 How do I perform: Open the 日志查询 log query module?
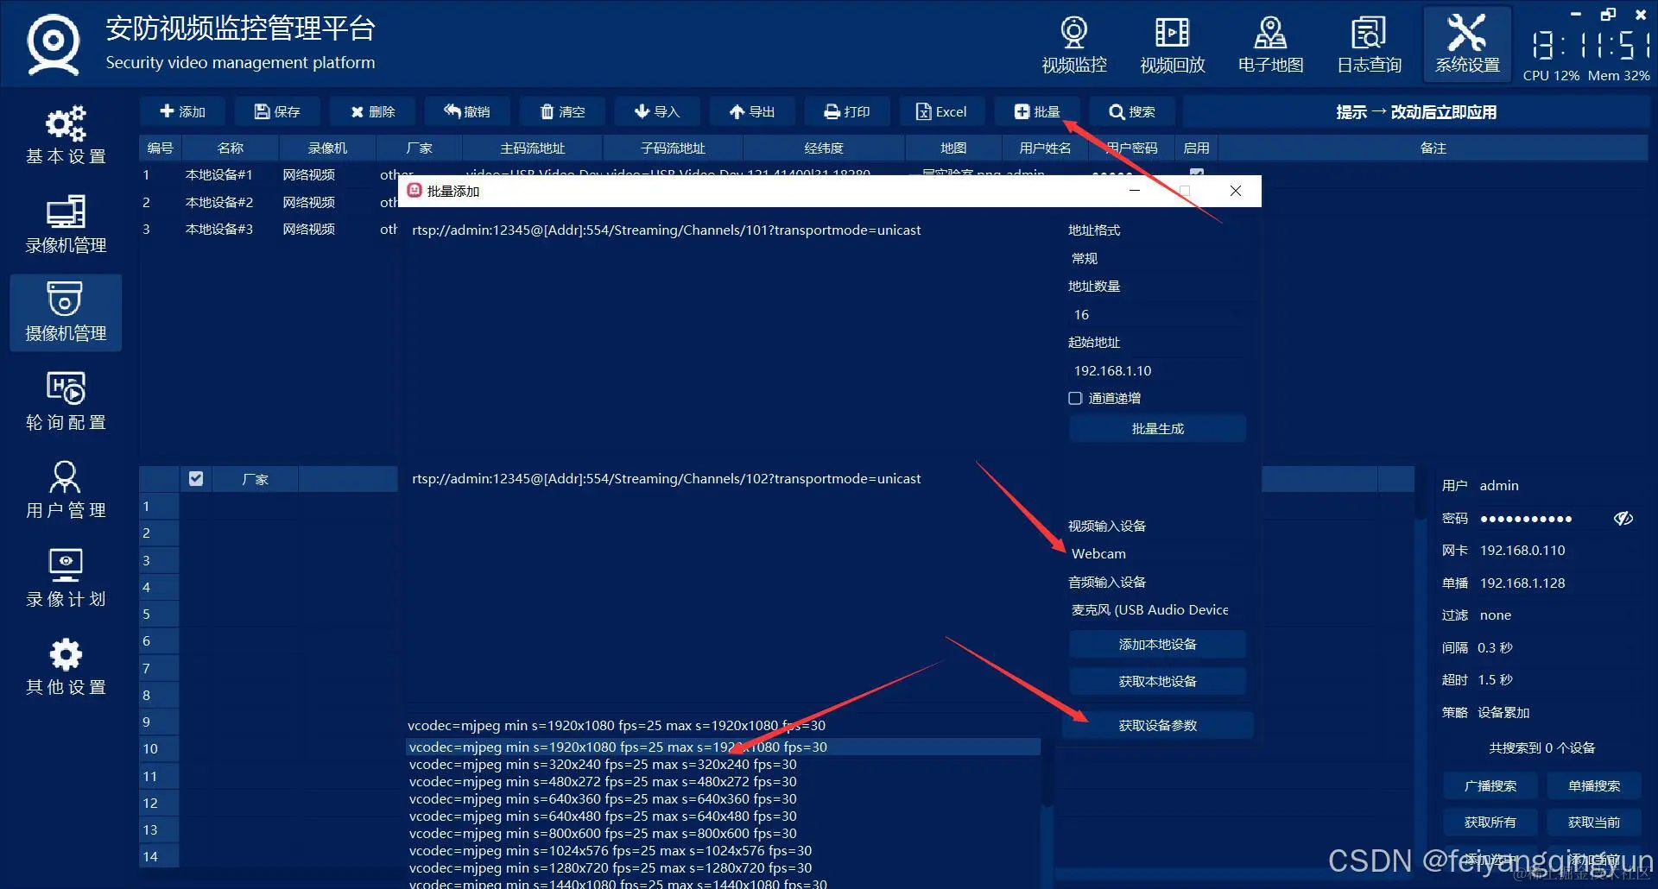[x=1369, y=45]
